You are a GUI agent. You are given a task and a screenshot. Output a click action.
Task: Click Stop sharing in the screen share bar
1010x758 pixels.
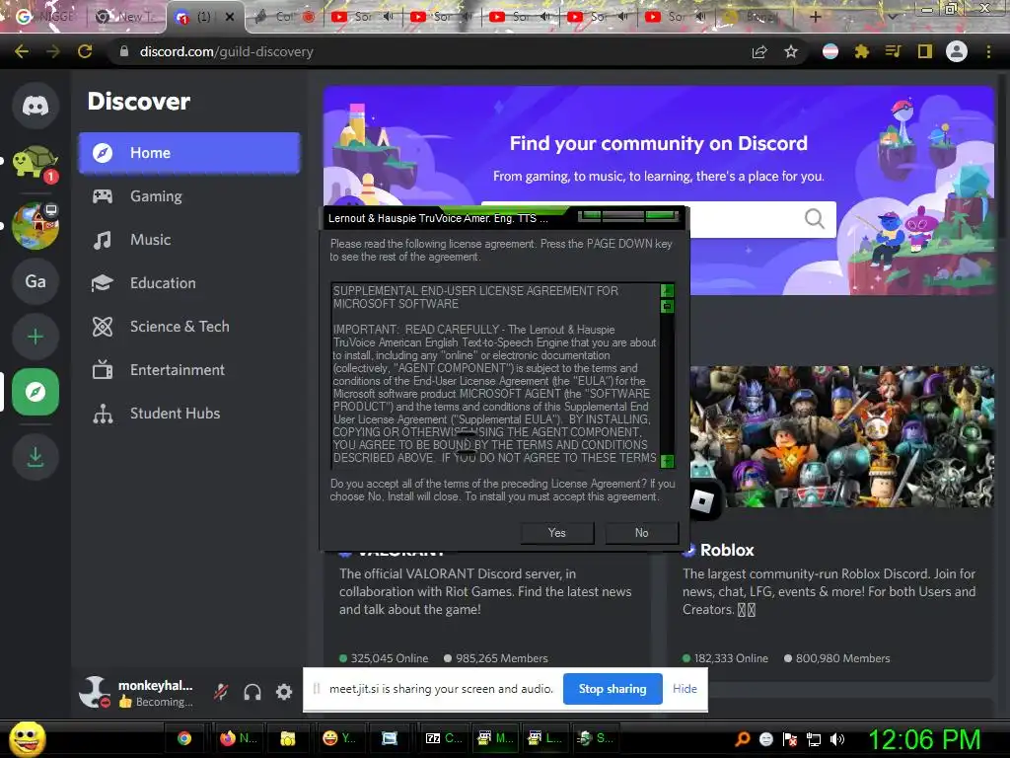coord(613,689)
